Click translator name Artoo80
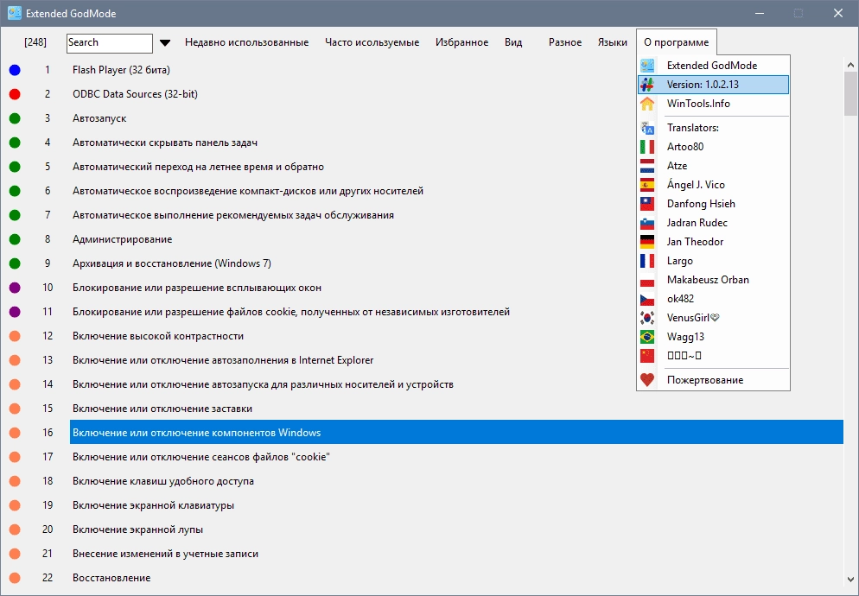 [x=685, y=147]
